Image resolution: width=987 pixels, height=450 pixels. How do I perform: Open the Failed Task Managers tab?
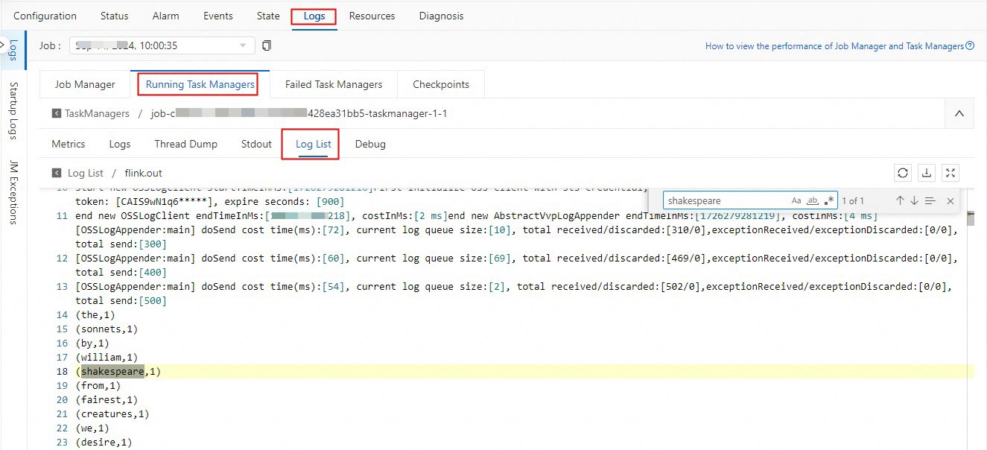click(x=334, y=84)
